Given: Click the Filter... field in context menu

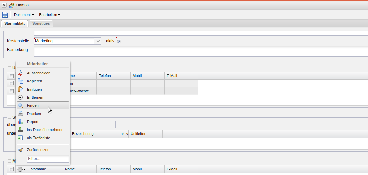Looking at the screenshot, I should click(x=48, y=159).
